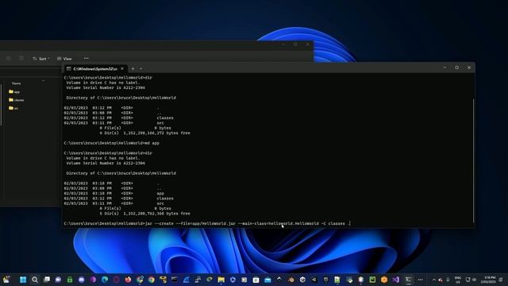Click the Name column header in File Explorer
The width and height of the screenshot is (508, 286).
[x=16, y=83]
